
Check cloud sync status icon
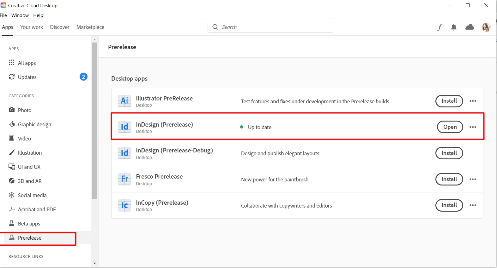(470, 27)
